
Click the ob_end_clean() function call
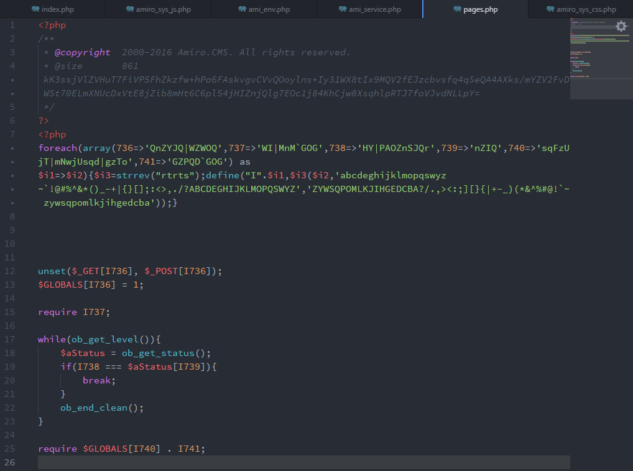pos(101,408)
